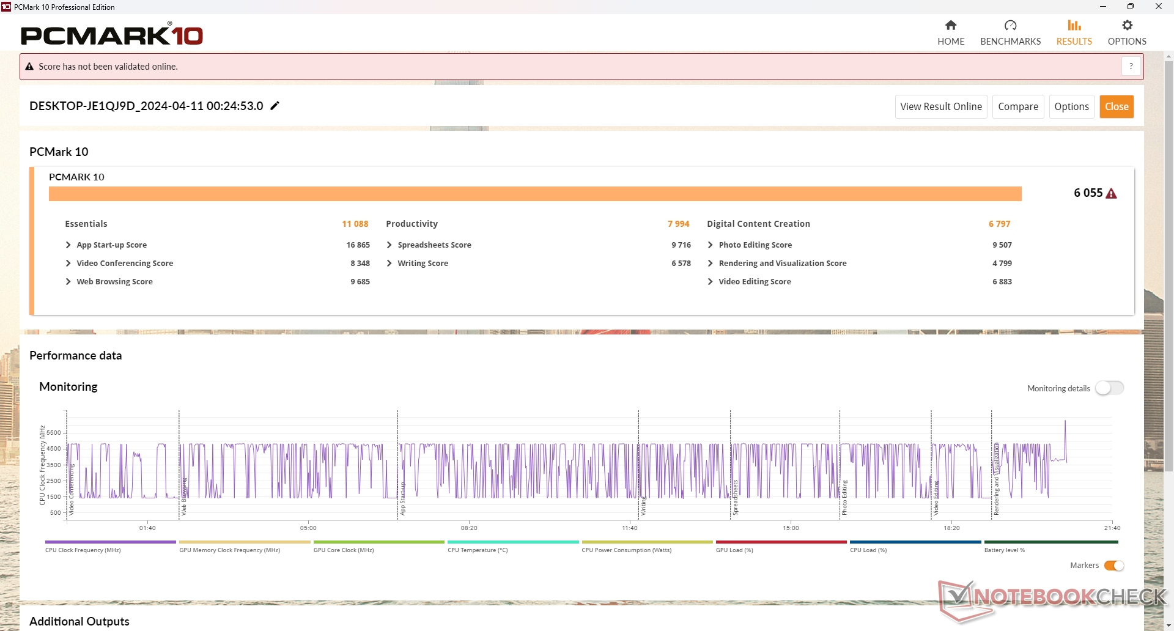Click the Writing marker in chart
The height and width of the screenshot is (631, 1174).
point(643,506)
